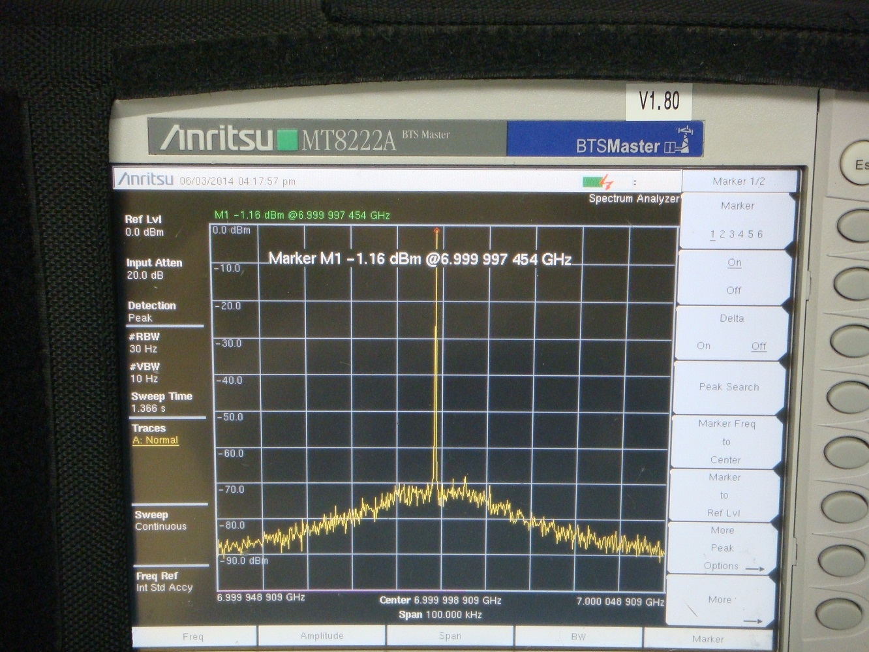Open the BW bottom menu tab
Image resolution: width=869 pixels, height=652 pixels.
pyautogui.click(x=578, y=636)
